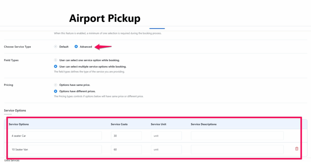Click the Service Options section heading

(x=15, y=110)
